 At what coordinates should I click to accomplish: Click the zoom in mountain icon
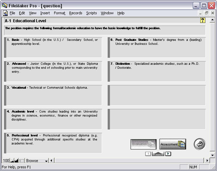[x=16, y=161]
